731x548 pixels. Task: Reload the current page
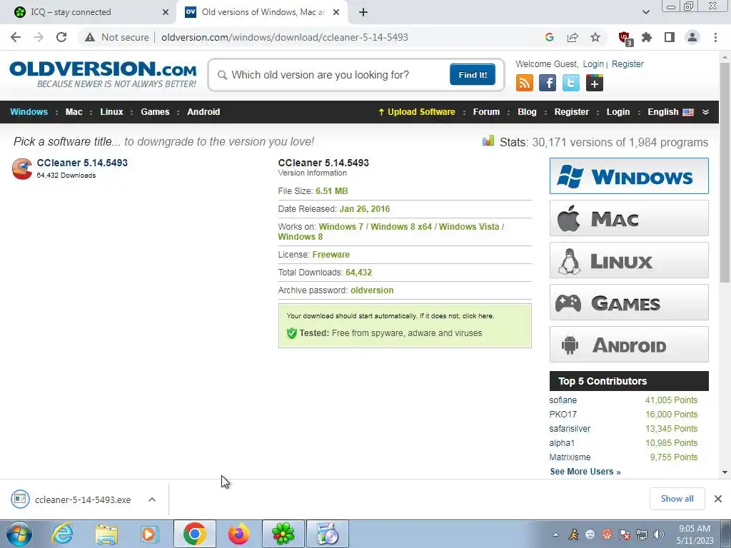61,37
